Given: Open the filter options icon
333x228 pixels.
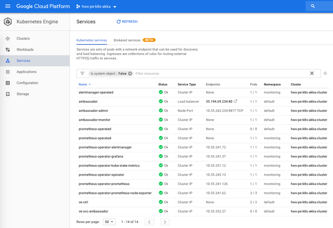Looking at the screenshot, I should pos(82,73).
